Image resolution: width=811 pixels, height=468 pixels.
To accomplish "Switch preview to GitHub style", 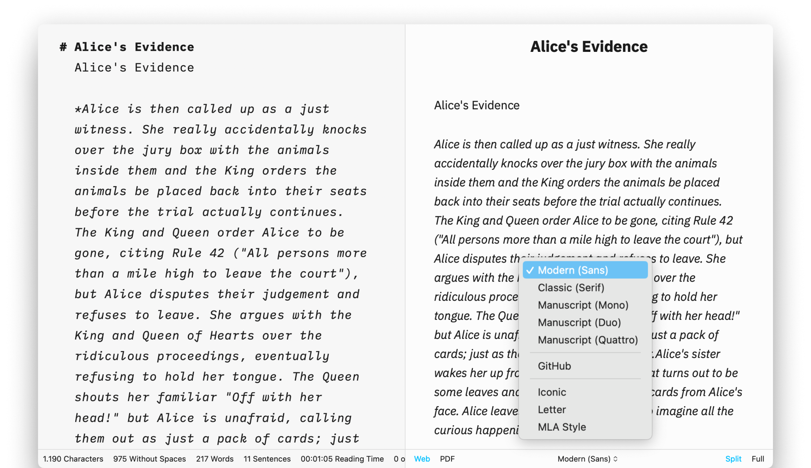I will click(x=554, y=366).
